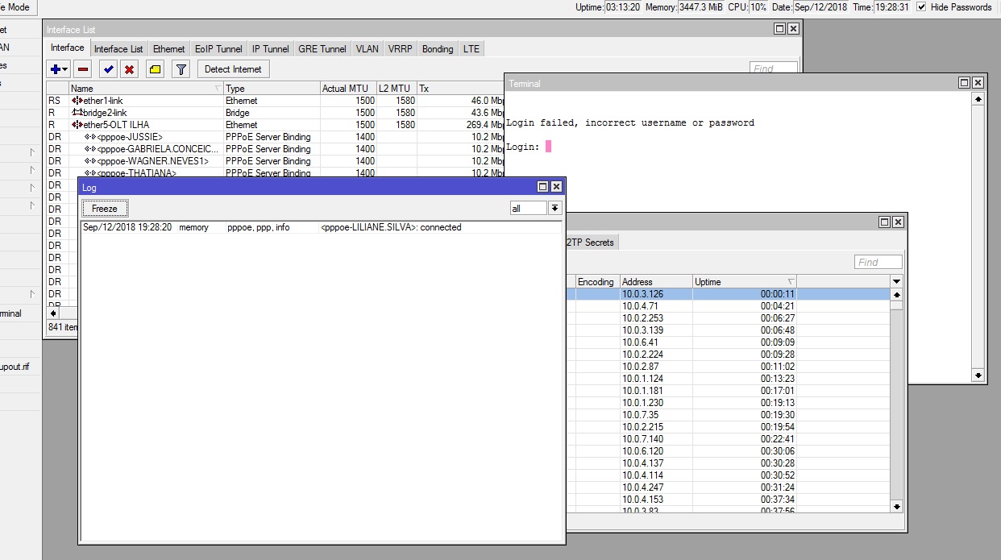This screenshot has height=560, width=1001.
Task: Toggle the Hide Passwords checkbox
Action: (x=922, y=7)
